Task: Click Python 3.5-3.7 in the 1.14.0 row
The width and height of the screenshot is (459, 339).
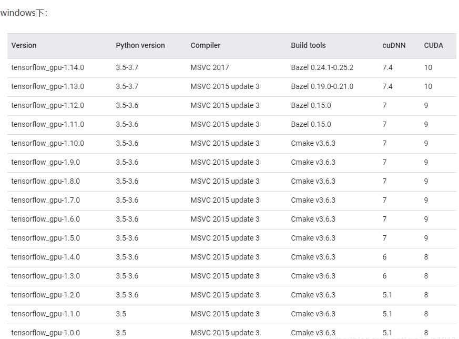Action: click(x=127, y=68)
